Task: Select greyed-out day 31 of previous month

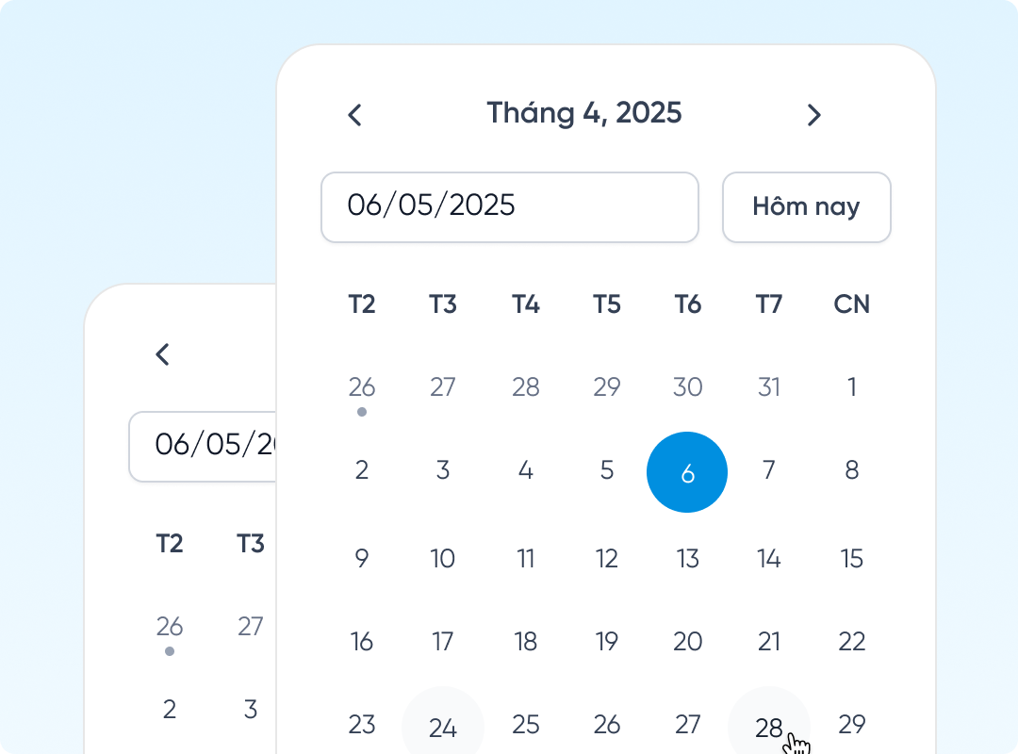Action: tap(769, 386)
